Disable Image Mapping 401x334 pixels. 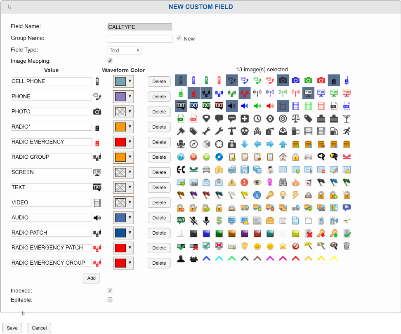click(x=110, y=60)
